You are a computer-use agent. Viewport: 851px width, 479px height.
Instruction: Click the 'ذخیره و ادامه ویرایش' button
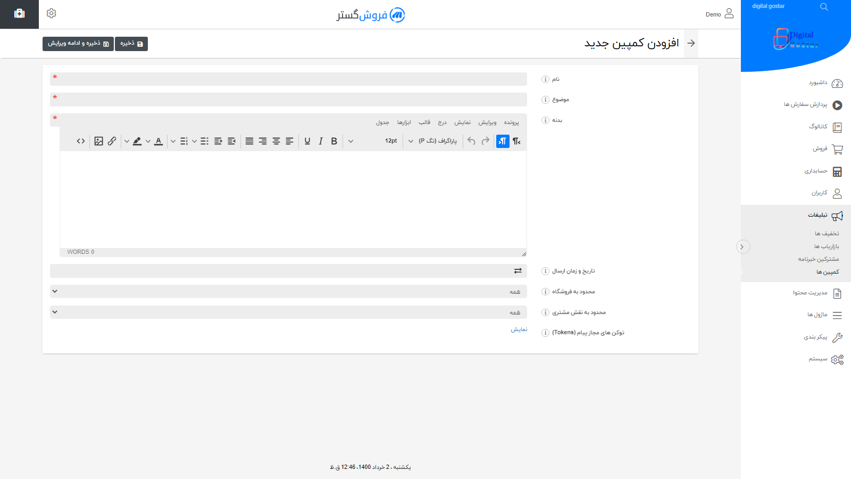(x=78, y=44)
